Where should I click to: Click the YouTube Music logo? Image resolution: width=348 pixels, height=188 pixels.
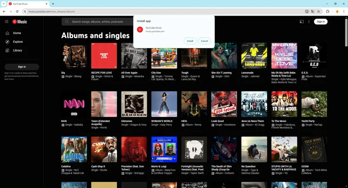[20, 21]
